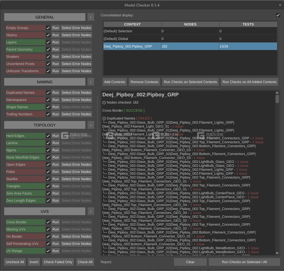Click the Remove Contexts button

point(144,82)
